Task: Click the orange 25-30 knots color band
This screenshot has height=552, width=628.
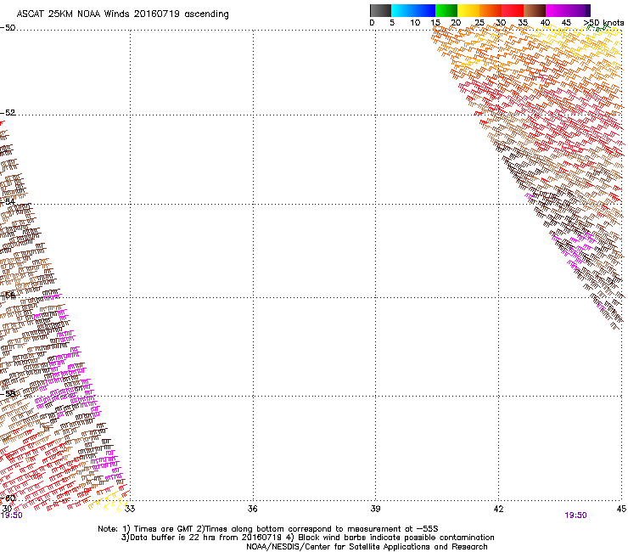Action: [491, 10]
